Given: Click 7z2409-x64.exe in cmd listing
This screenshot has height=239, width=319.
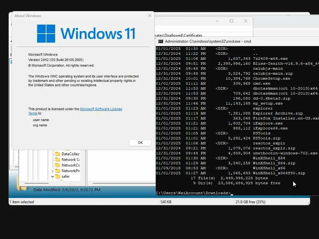Looking at the screenshot, I should (x=270, y=59).
